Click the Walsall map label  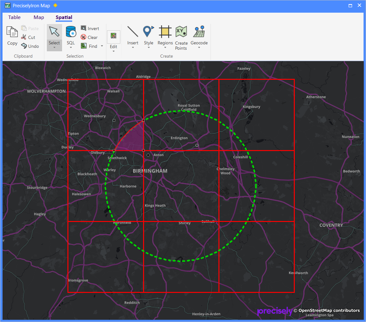[113, 91]
